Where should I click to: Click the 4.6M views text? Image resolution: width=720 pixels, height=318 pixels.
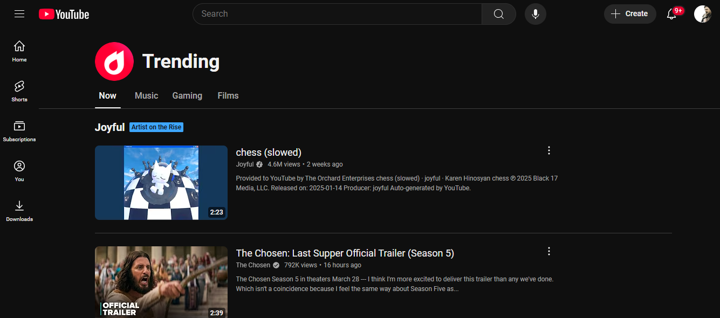pos(284,164)
